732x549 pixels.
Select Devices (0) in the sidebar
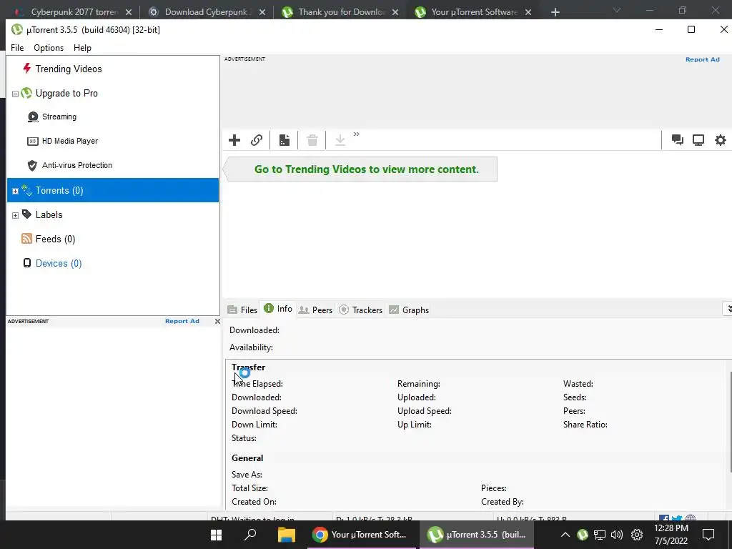coord(59,263)
